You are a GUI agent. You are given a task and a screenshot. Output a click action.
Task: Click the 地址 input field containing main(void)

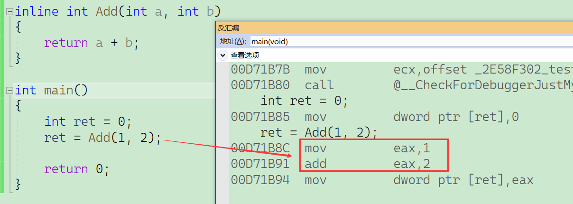411,41
